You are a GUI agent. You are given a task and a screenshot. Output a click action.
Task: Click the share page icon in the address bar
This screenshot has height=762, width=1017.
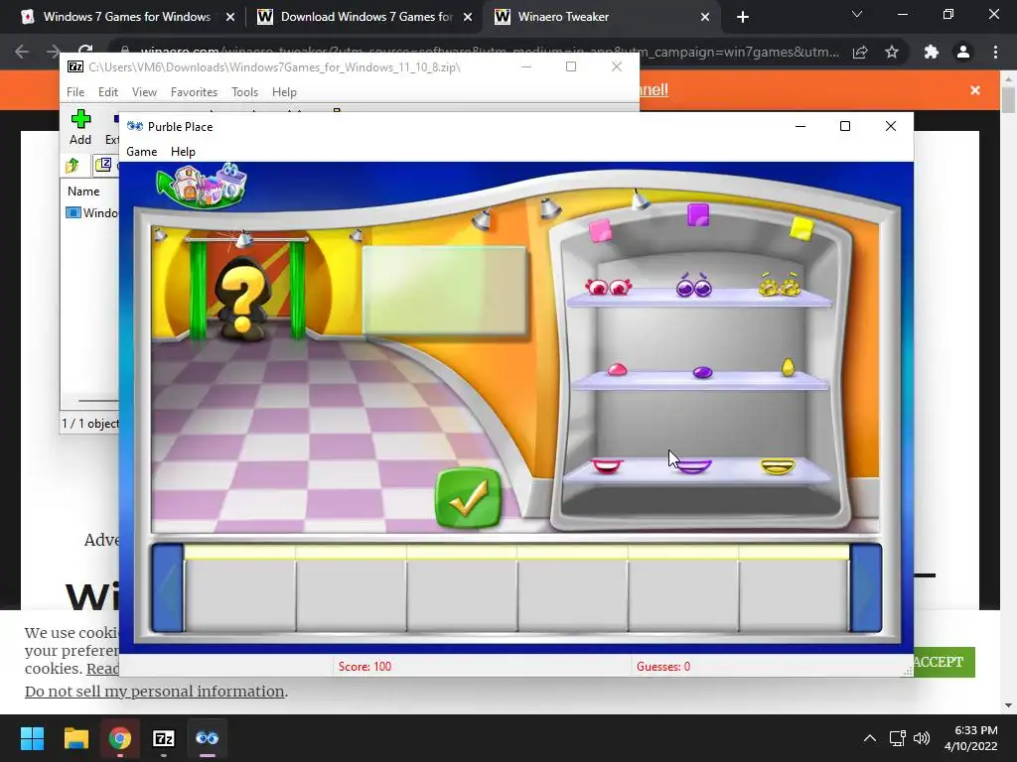click(x=860, y=52)
